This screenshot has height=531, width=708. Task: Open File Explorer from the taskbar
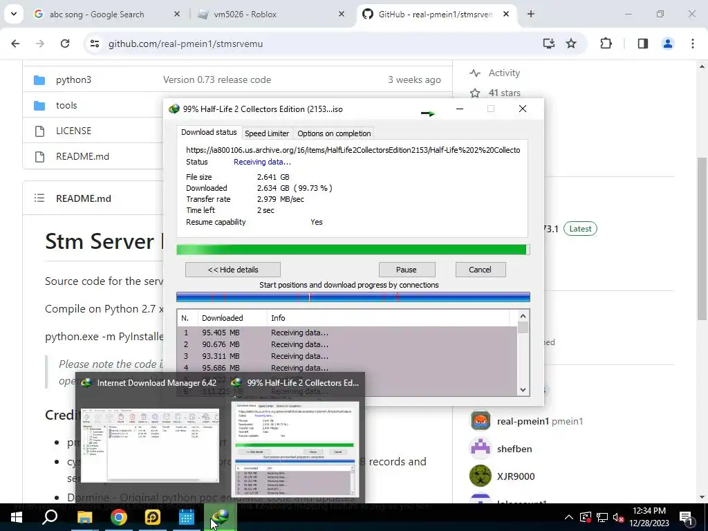[84, 517]
